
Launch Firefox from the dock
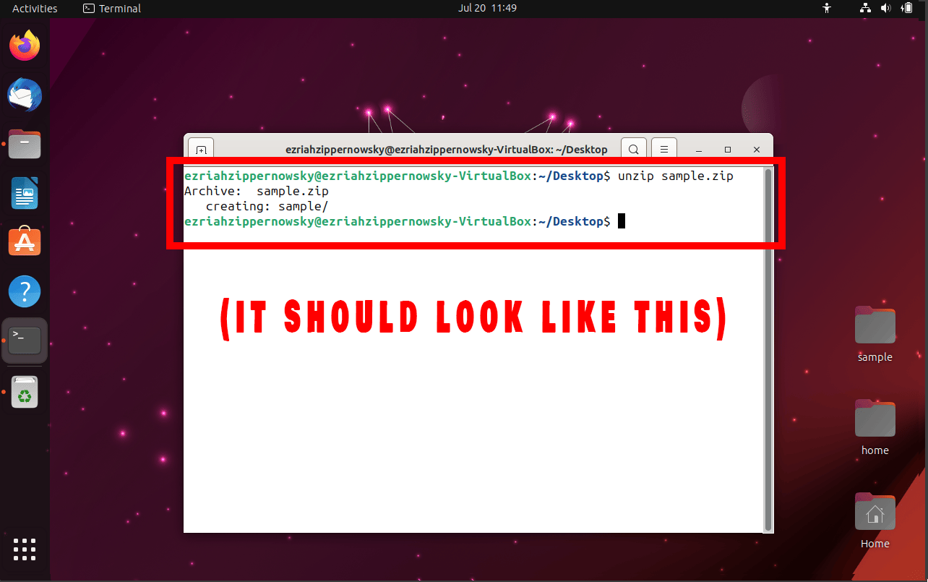[24, 46]
